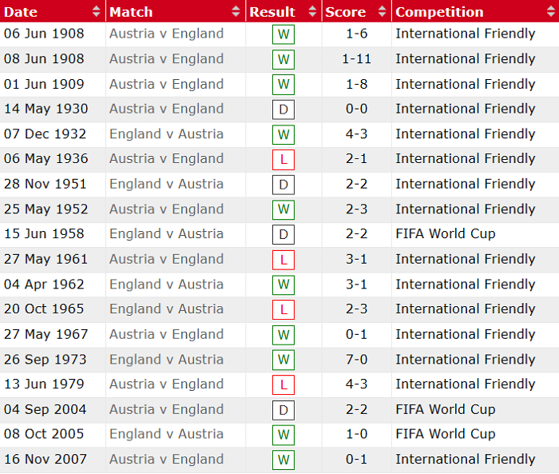Click the D result badge for 14 May 1930
559x474 pixels.
point(283,110)
